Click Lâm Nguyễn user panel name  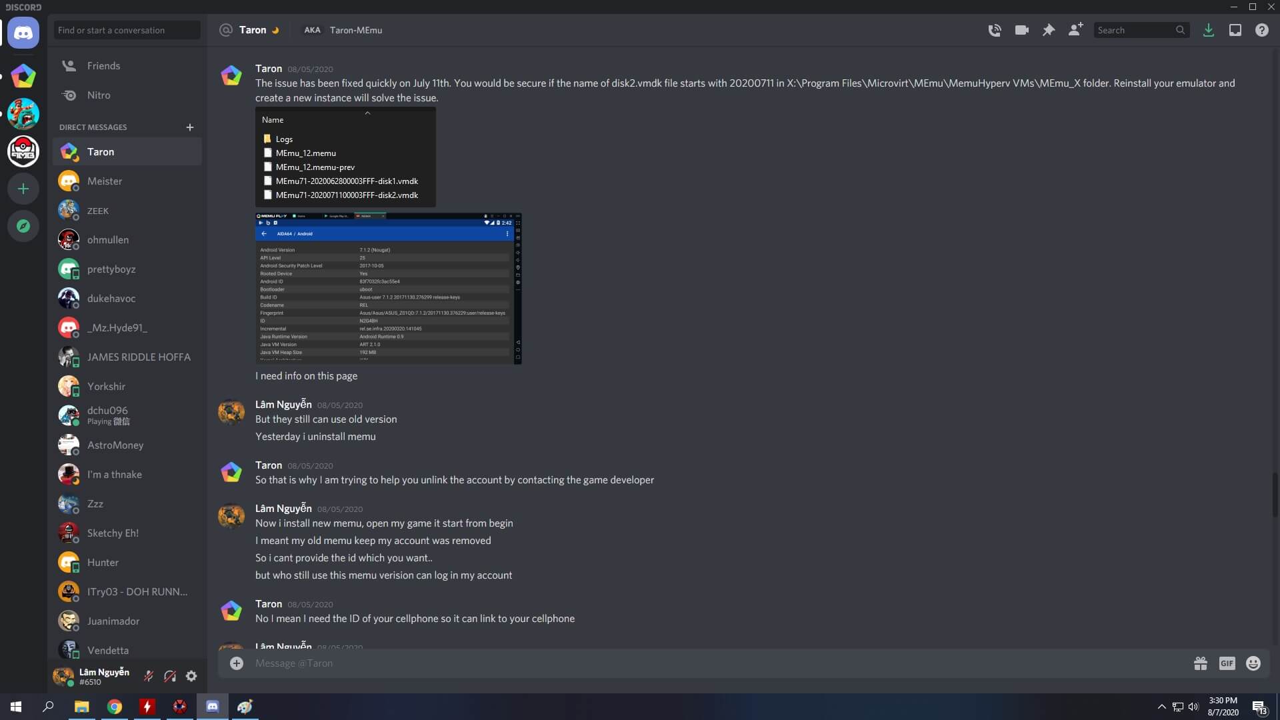[x=104, y=672]
